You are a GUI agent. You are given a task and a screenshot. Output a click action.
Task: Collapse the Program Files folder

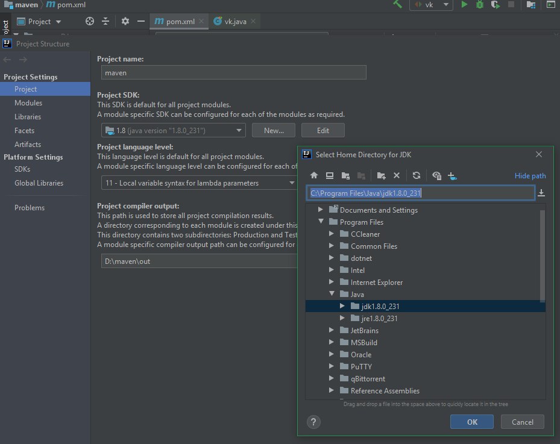point(321,221)
